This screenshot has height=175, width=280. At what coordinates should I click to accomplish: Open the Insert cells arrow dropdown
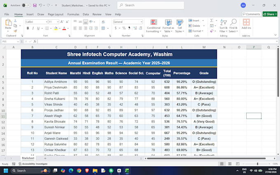pyautogui.click(x=203, y=21)
